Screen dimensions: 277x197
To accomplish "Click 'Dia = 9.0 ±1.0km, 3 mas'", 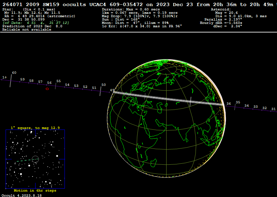I will pyautogui.click(x=241, y=16).
